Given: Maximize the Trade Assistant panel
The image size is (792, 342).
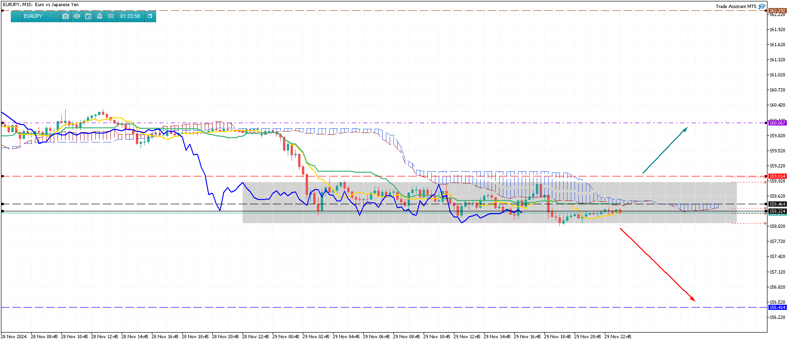Looking at the screenshot, I should tap(150, 16).
